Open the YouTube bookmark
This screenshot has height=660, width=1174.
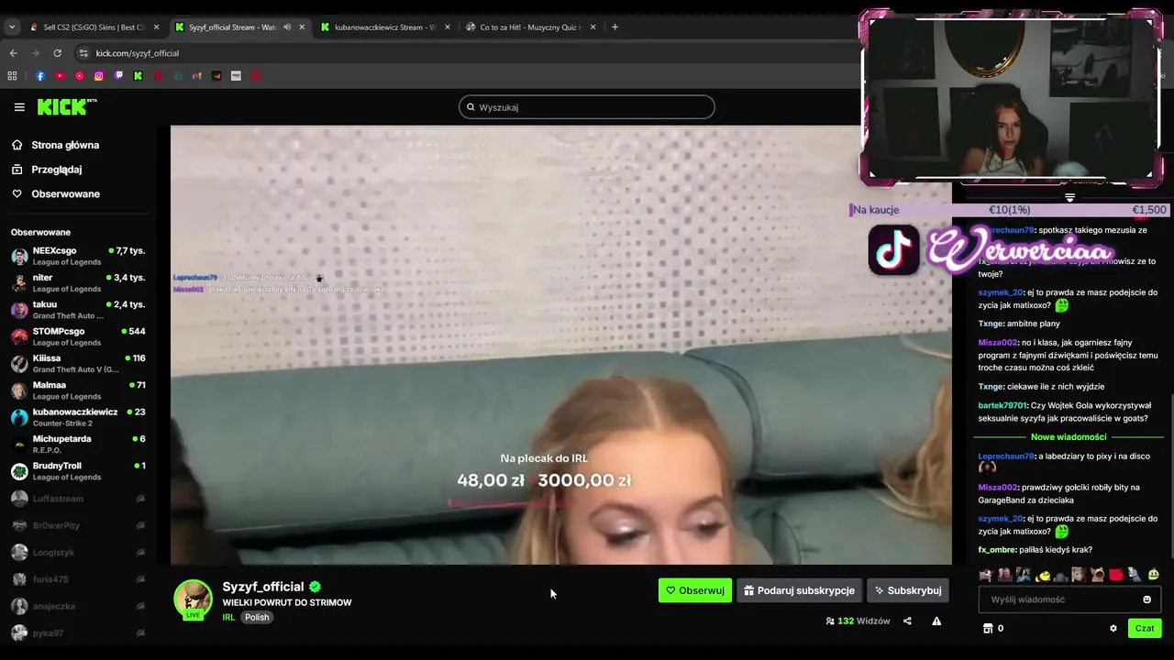click(60, 76)
